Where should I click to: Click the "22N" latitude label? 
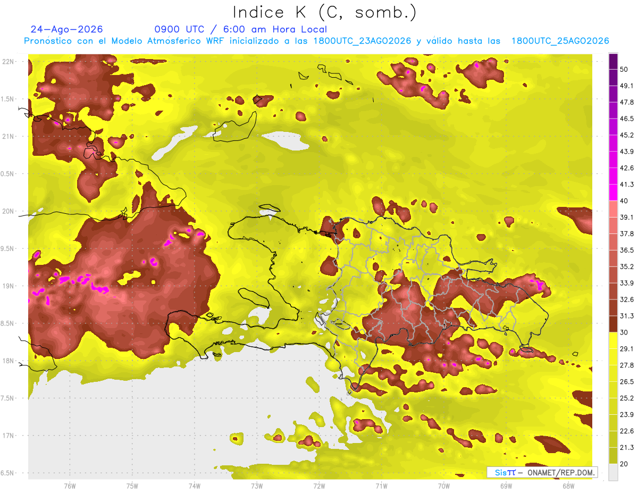[7, 61]
